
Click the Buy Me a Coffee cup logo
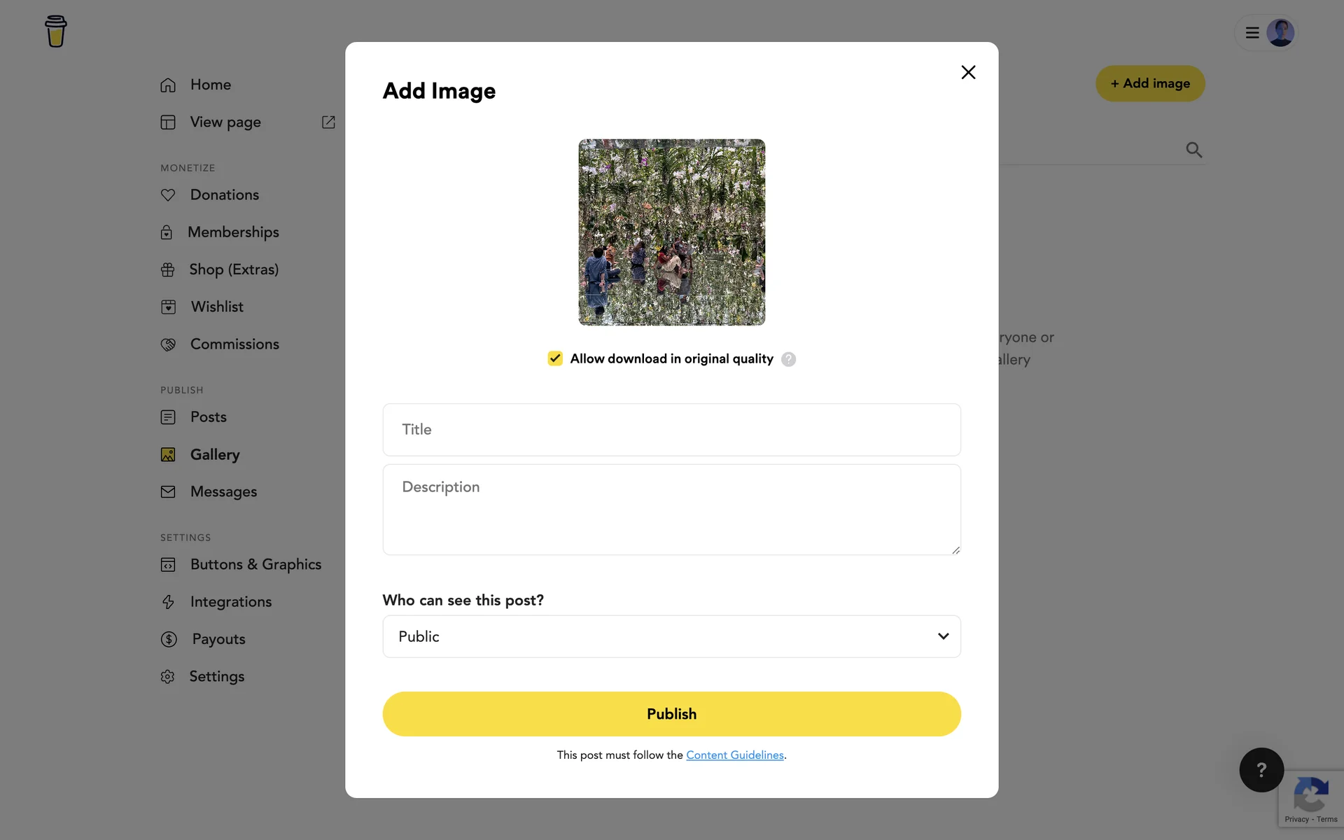[55, 31]
